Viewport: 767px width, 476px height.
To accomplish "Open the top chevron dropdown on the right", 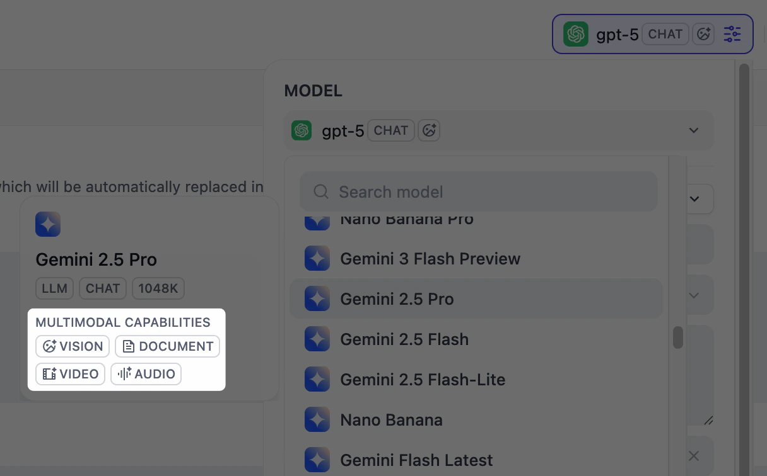I will [x=694, y=199].
